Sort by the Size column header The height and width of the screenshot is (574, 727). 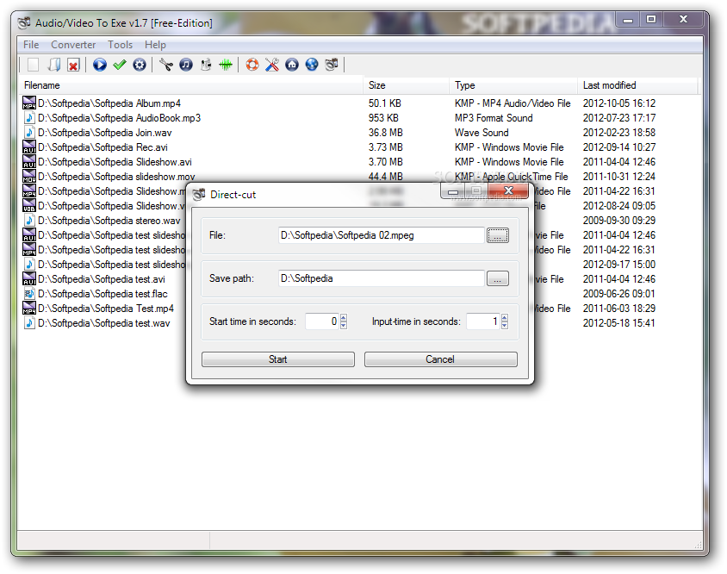pyautogui.click(x=407, y=85)
